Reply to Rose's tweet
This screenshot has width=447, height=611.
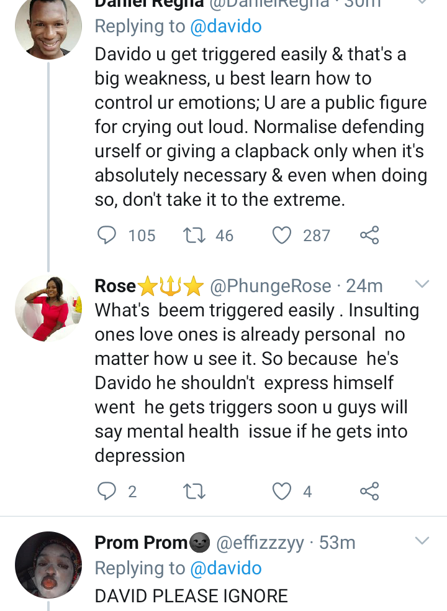click(108, 492)
